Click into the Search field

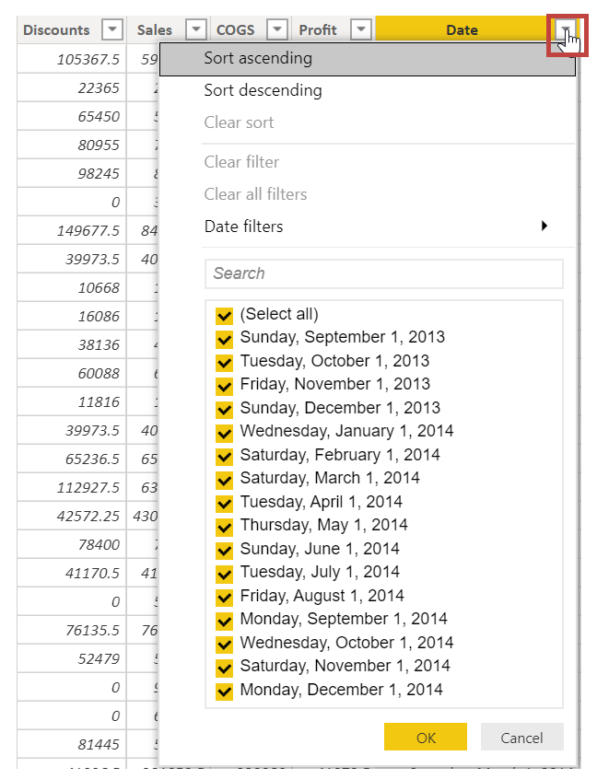(x=384, y=273)
